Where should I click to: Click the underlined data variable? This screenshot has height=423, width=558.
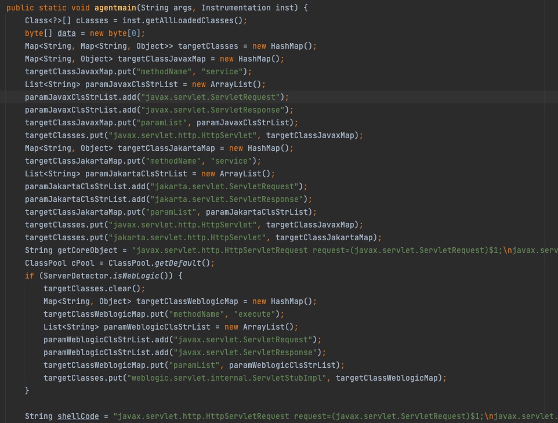coord(67,33)
